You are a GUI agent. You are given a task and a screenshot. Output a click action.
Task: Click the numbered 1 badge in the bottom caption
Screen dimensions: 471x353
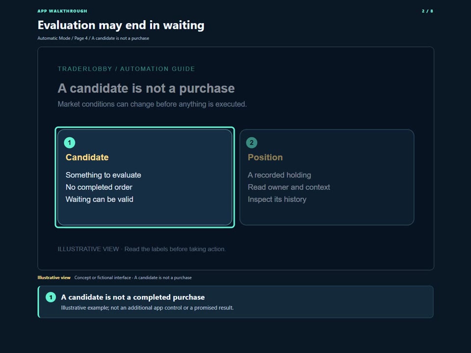(x=51, y=297)
